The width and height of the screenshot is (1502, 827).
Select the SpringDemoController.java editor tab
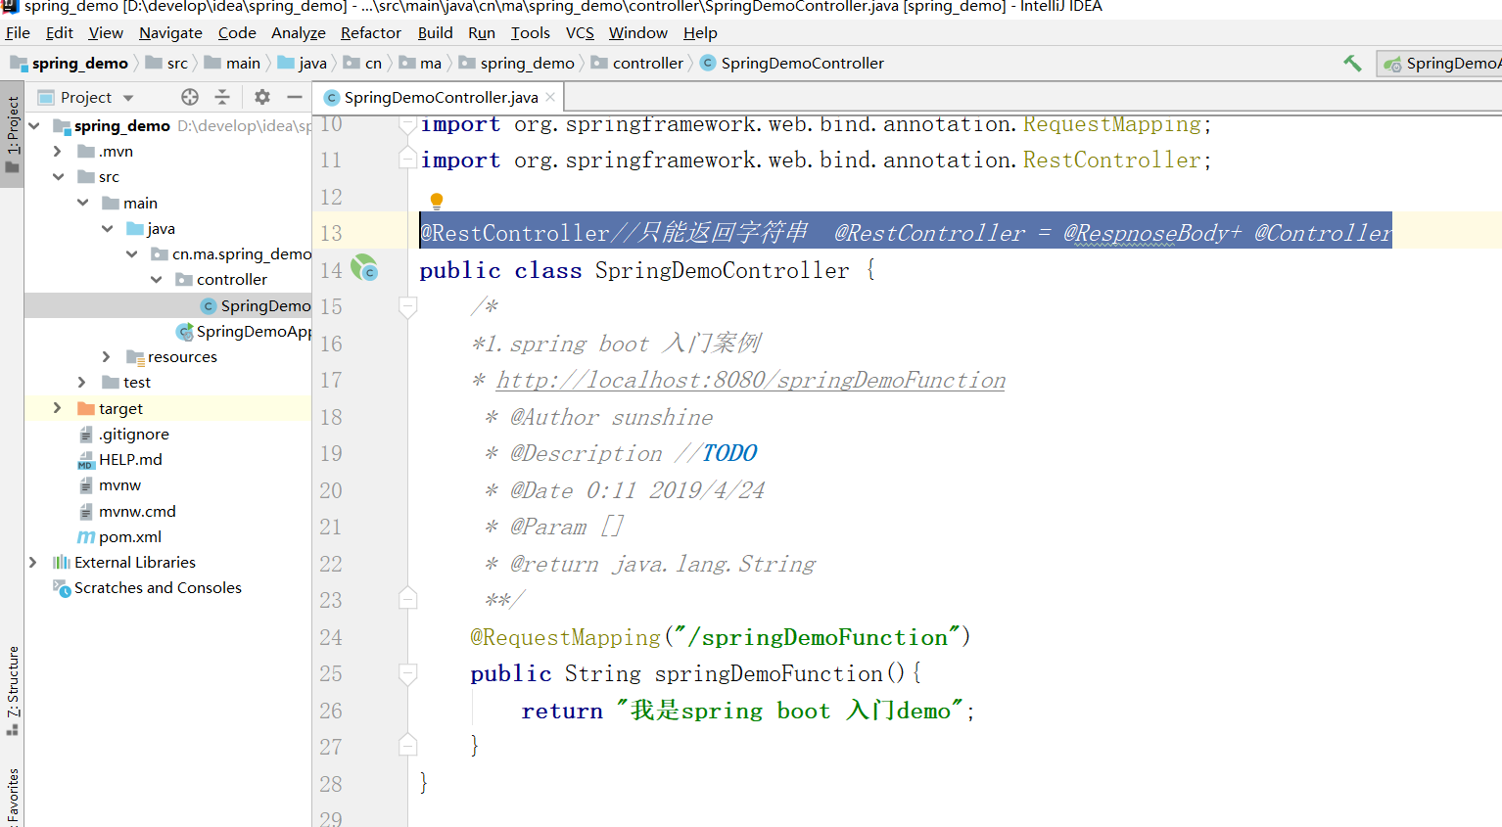[439, 97]
